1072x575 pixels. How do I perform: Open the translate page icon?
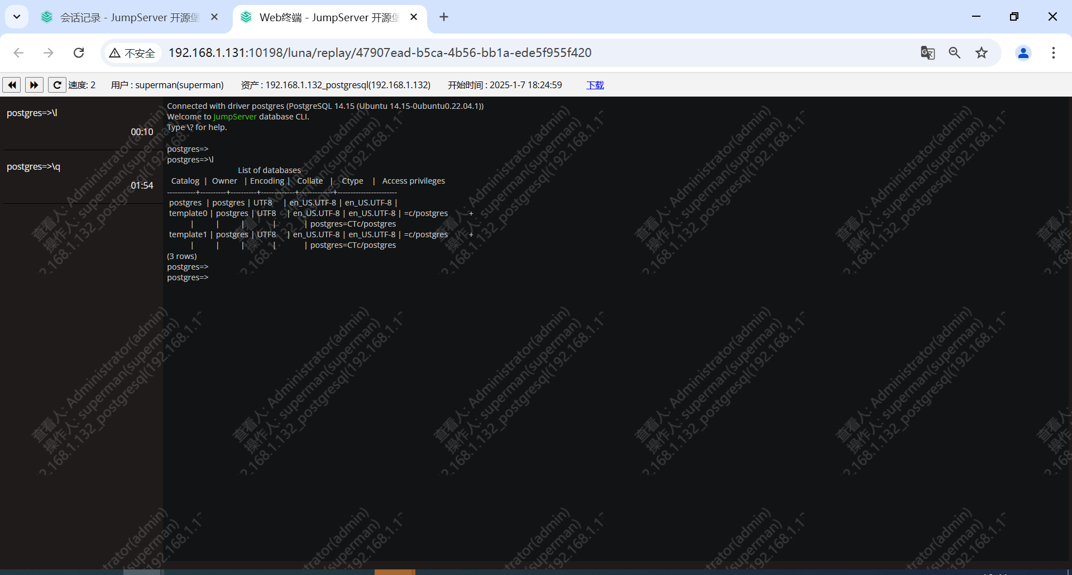927,52
